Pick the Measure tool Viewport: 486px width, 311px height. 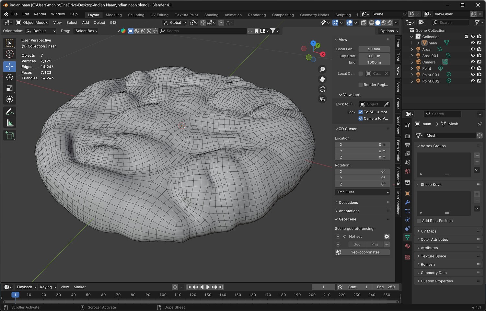(10, 123)
